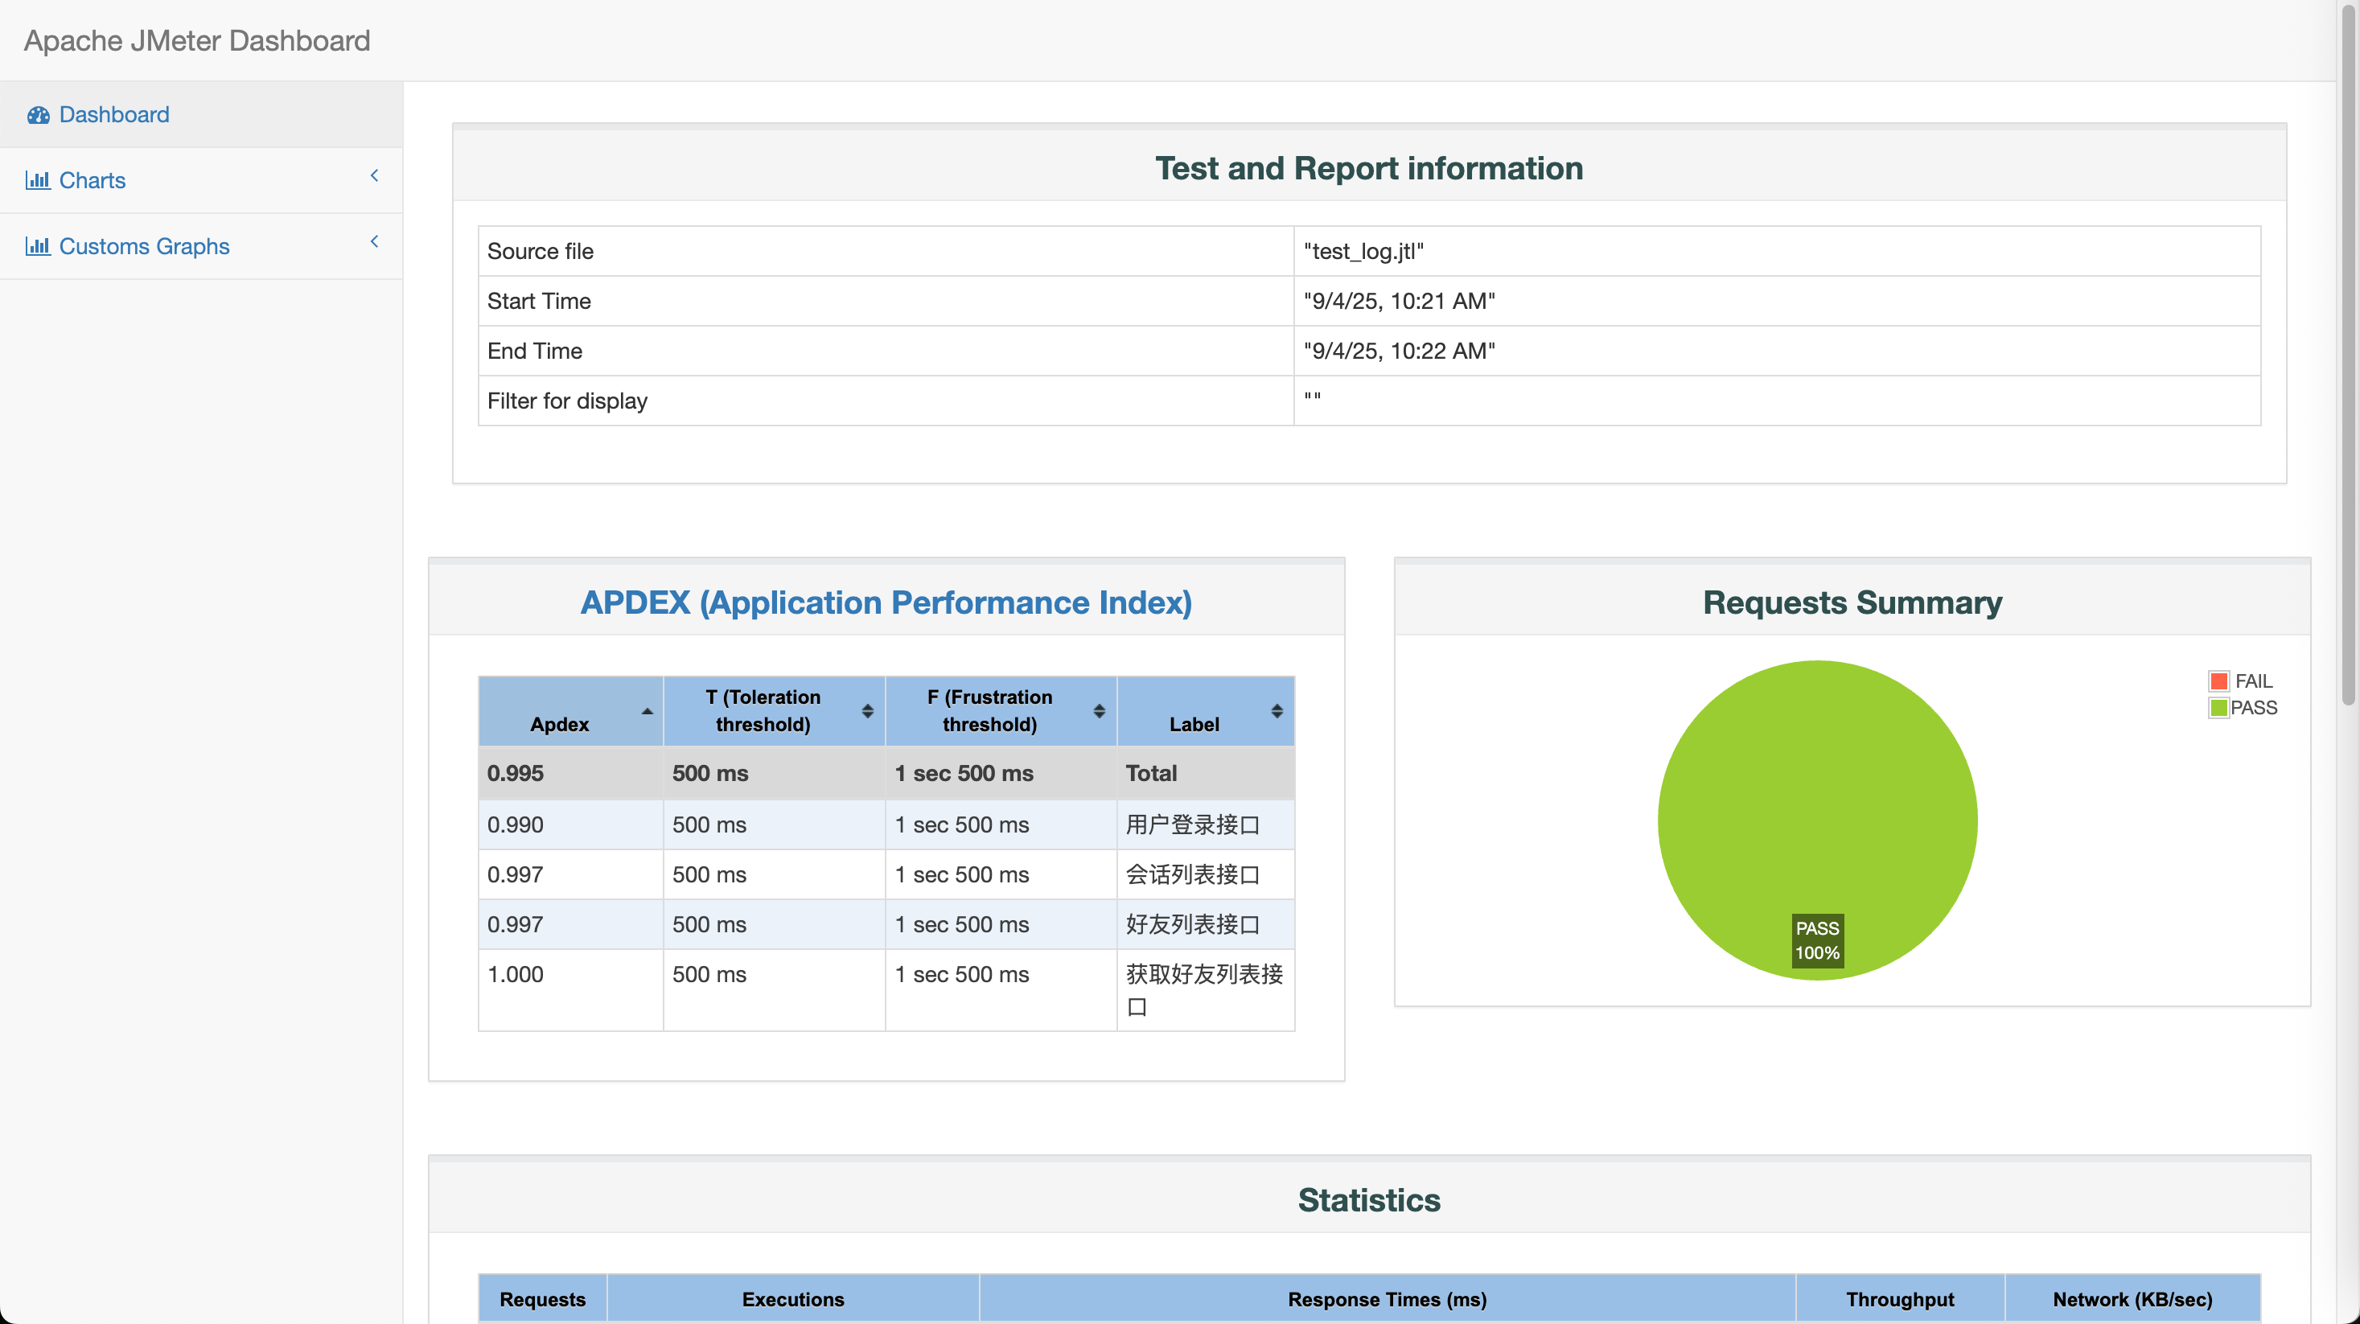2360x1324 pixels.
Task: Click the Apache JMeter Dashboard title link
Action: (x=197, y=40)
